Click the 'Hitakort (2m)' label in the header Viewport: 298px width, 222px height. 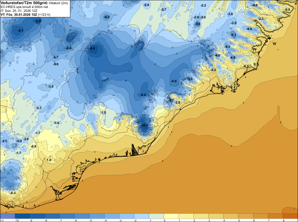pos(59,3)
